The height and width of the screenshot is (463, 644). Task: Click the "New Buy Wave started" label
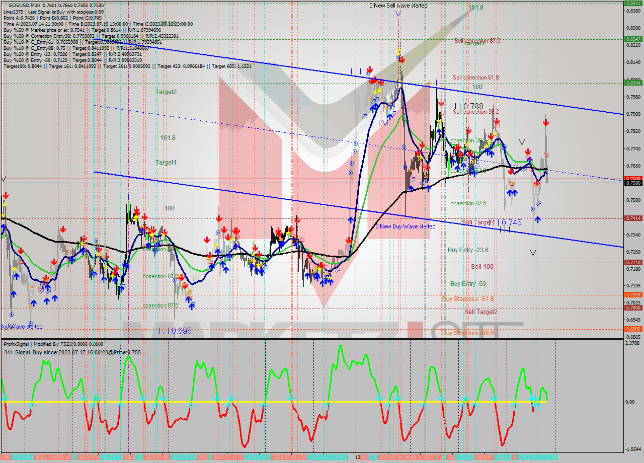(x=405, y=226)
